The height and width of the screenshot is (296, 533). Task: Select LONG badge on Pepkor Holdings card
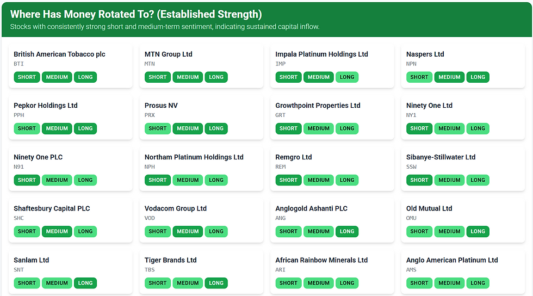coord(85,128)
